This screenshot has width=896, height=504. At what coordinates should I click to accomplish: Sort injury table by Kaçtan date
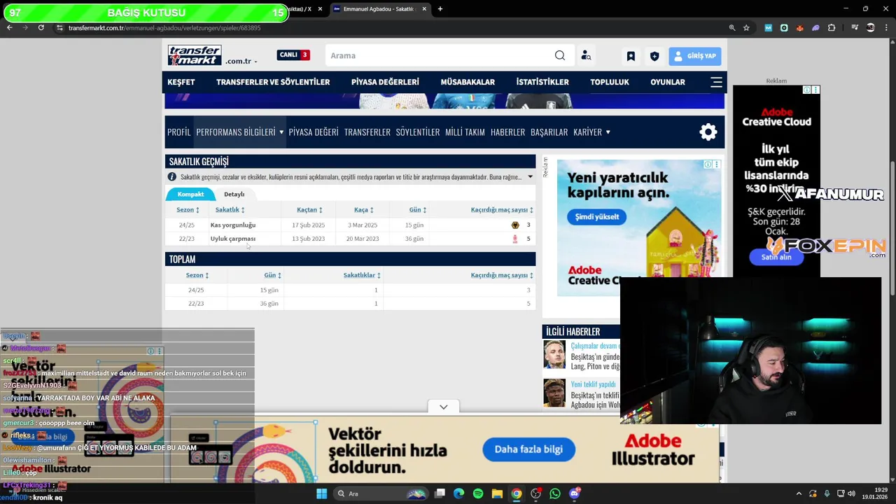click(309, 210)
